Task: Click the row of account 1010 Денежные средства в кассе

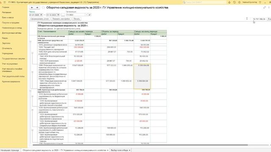Action: (102, 45)
